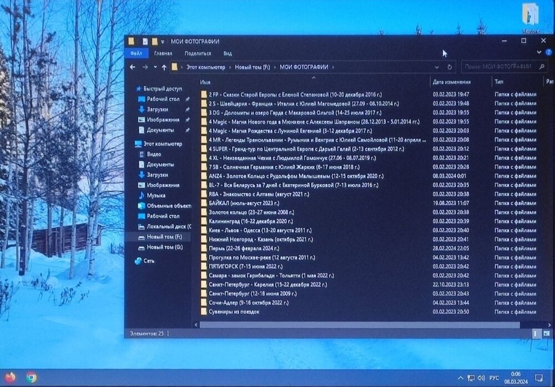
Task: Select folder ANZ4 - Золотое Кольцо
Action: click(x=296, y=176)
